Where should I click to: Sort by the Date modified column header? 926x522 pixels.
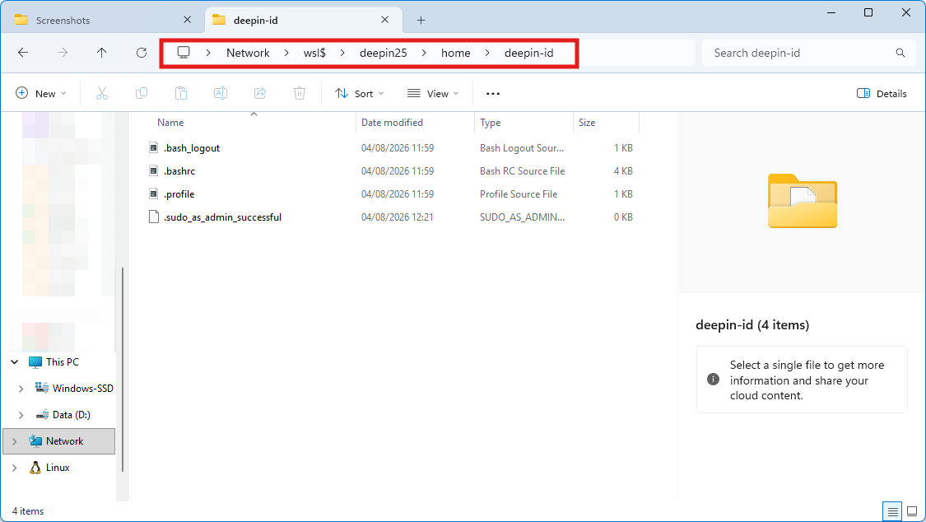(392, 122)
